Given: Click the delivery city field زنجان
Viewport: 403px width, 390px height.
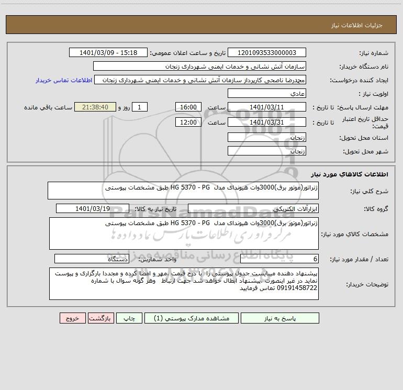Looking at the screenshot, I should click(x=267, y=151).
